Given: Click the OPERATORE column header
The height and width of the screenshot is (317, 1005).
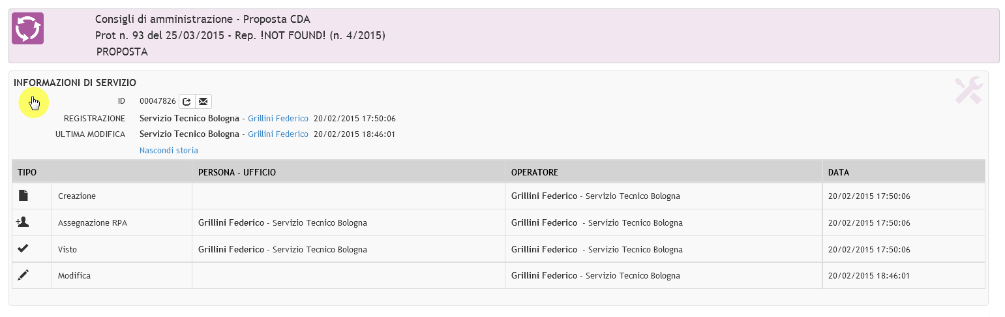Looking at the screenshot, I should click(x=534, y=172).
